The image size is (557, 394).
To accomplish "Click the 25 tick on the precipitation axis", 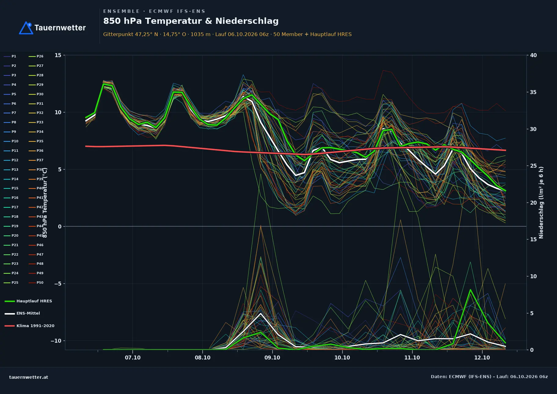I will (533, 166).
